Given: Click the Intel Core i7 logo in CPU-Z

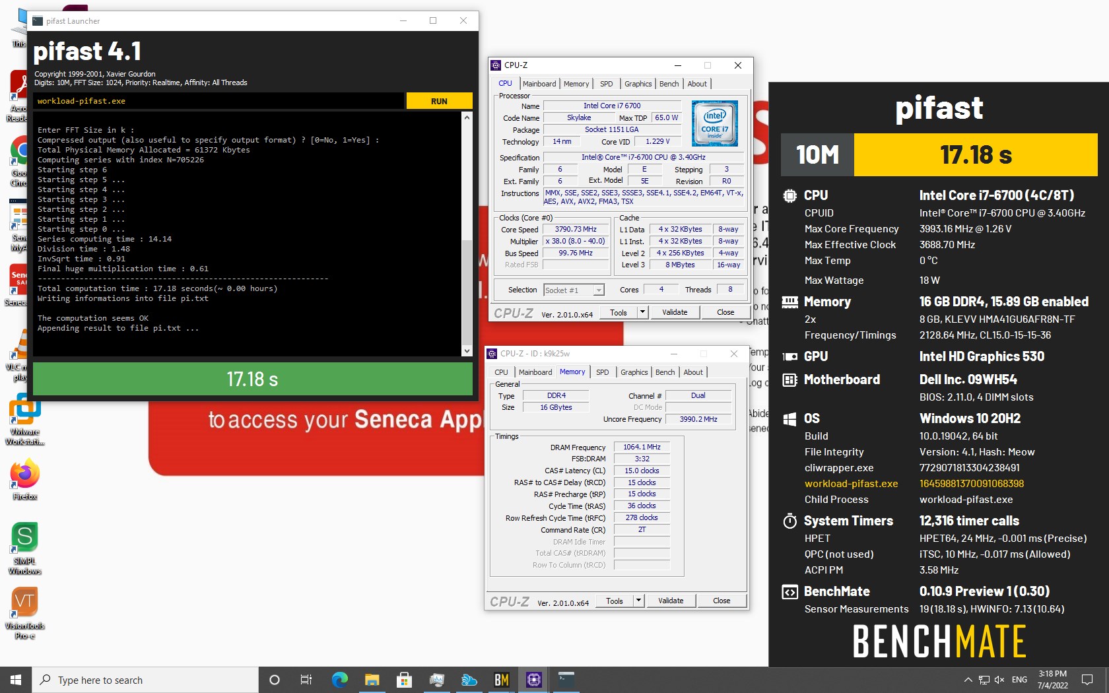Looking at the screenshot, I should pyautogui.click(x=715, y=123).
